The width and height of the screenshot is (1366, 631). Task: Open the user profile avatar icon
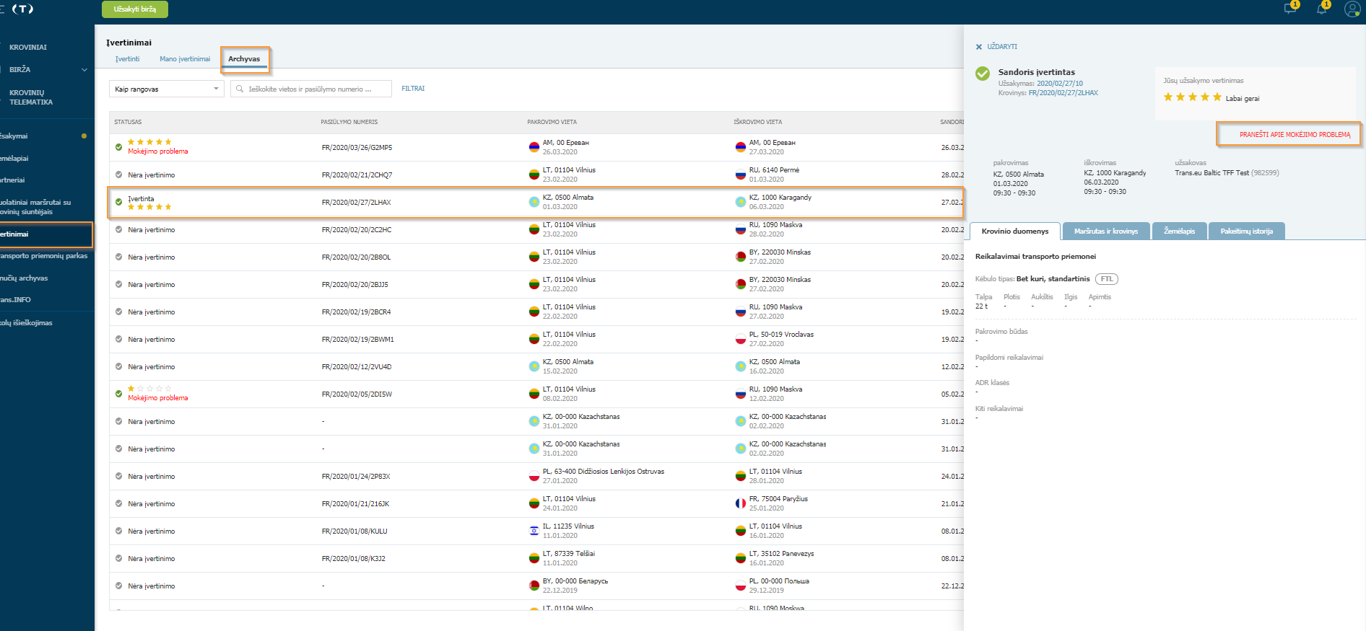pyautogui.click(x=1352, y=9)
